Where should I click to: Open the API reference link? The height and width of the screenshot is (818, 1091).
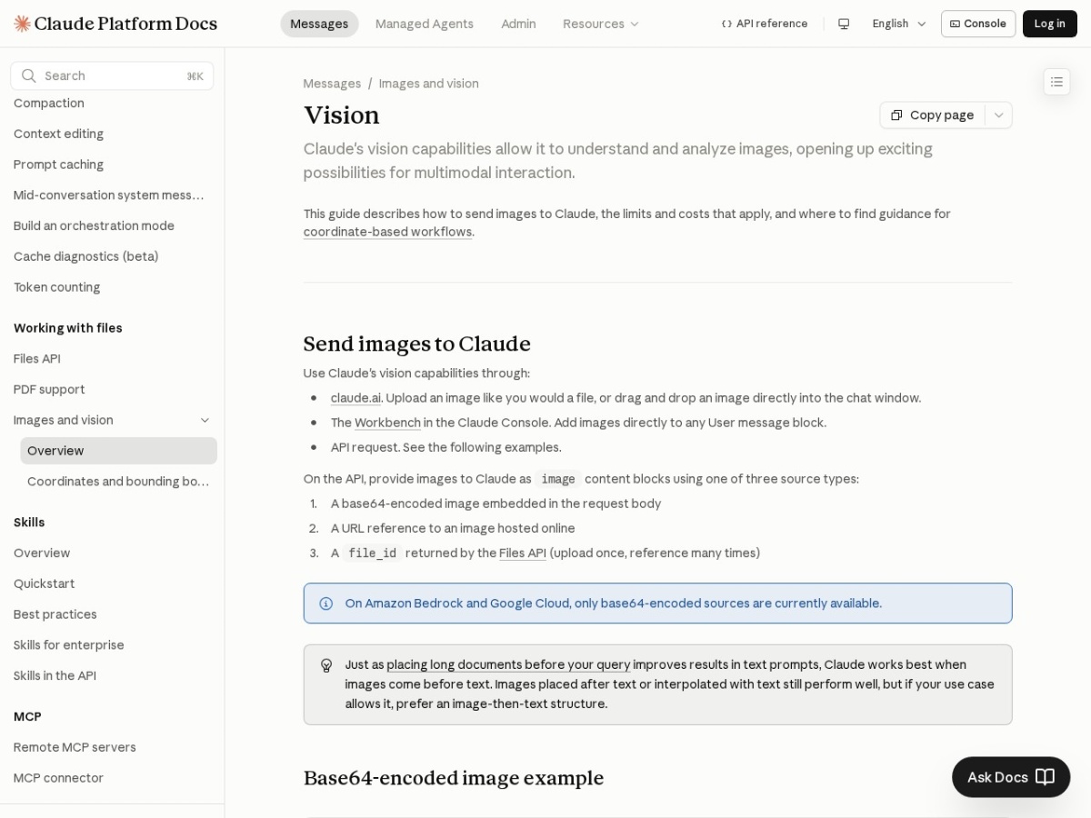[x=765, y=24]
